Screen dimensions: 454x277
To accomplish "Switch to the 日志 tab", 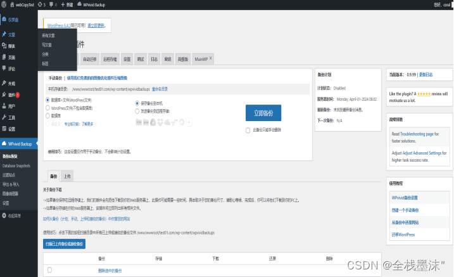I will [x=154, y=59].
